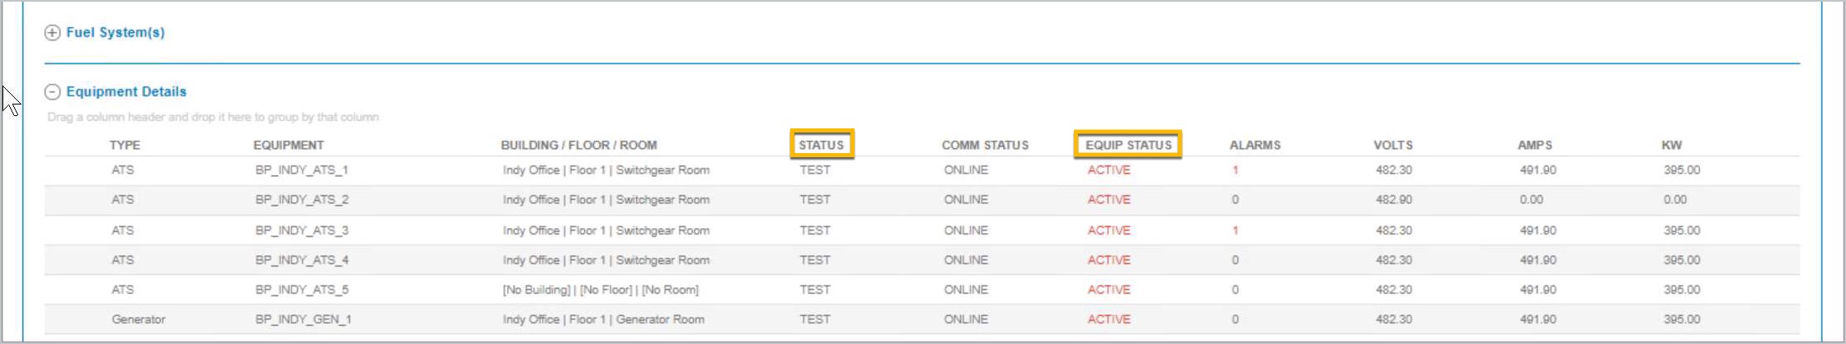This screenshot has width=1846, height=344.
Task: Sort by AMPS column header
Action: (x=1535, y=145)
